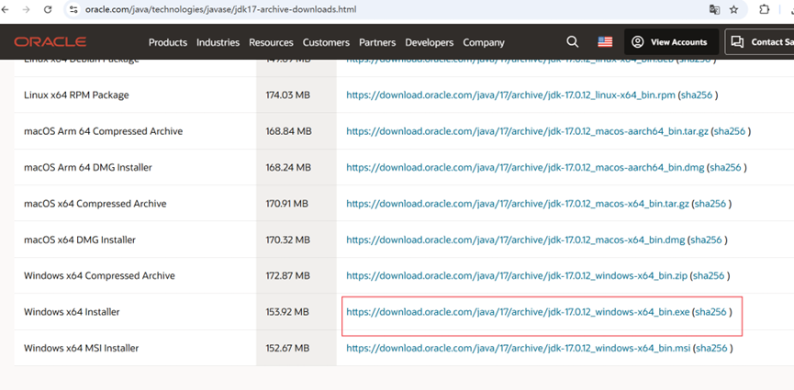This screenshot has width=794, height=390.
Task: Open sha256 for macOS x64 DMG Installer
Action: pos(707,240)
